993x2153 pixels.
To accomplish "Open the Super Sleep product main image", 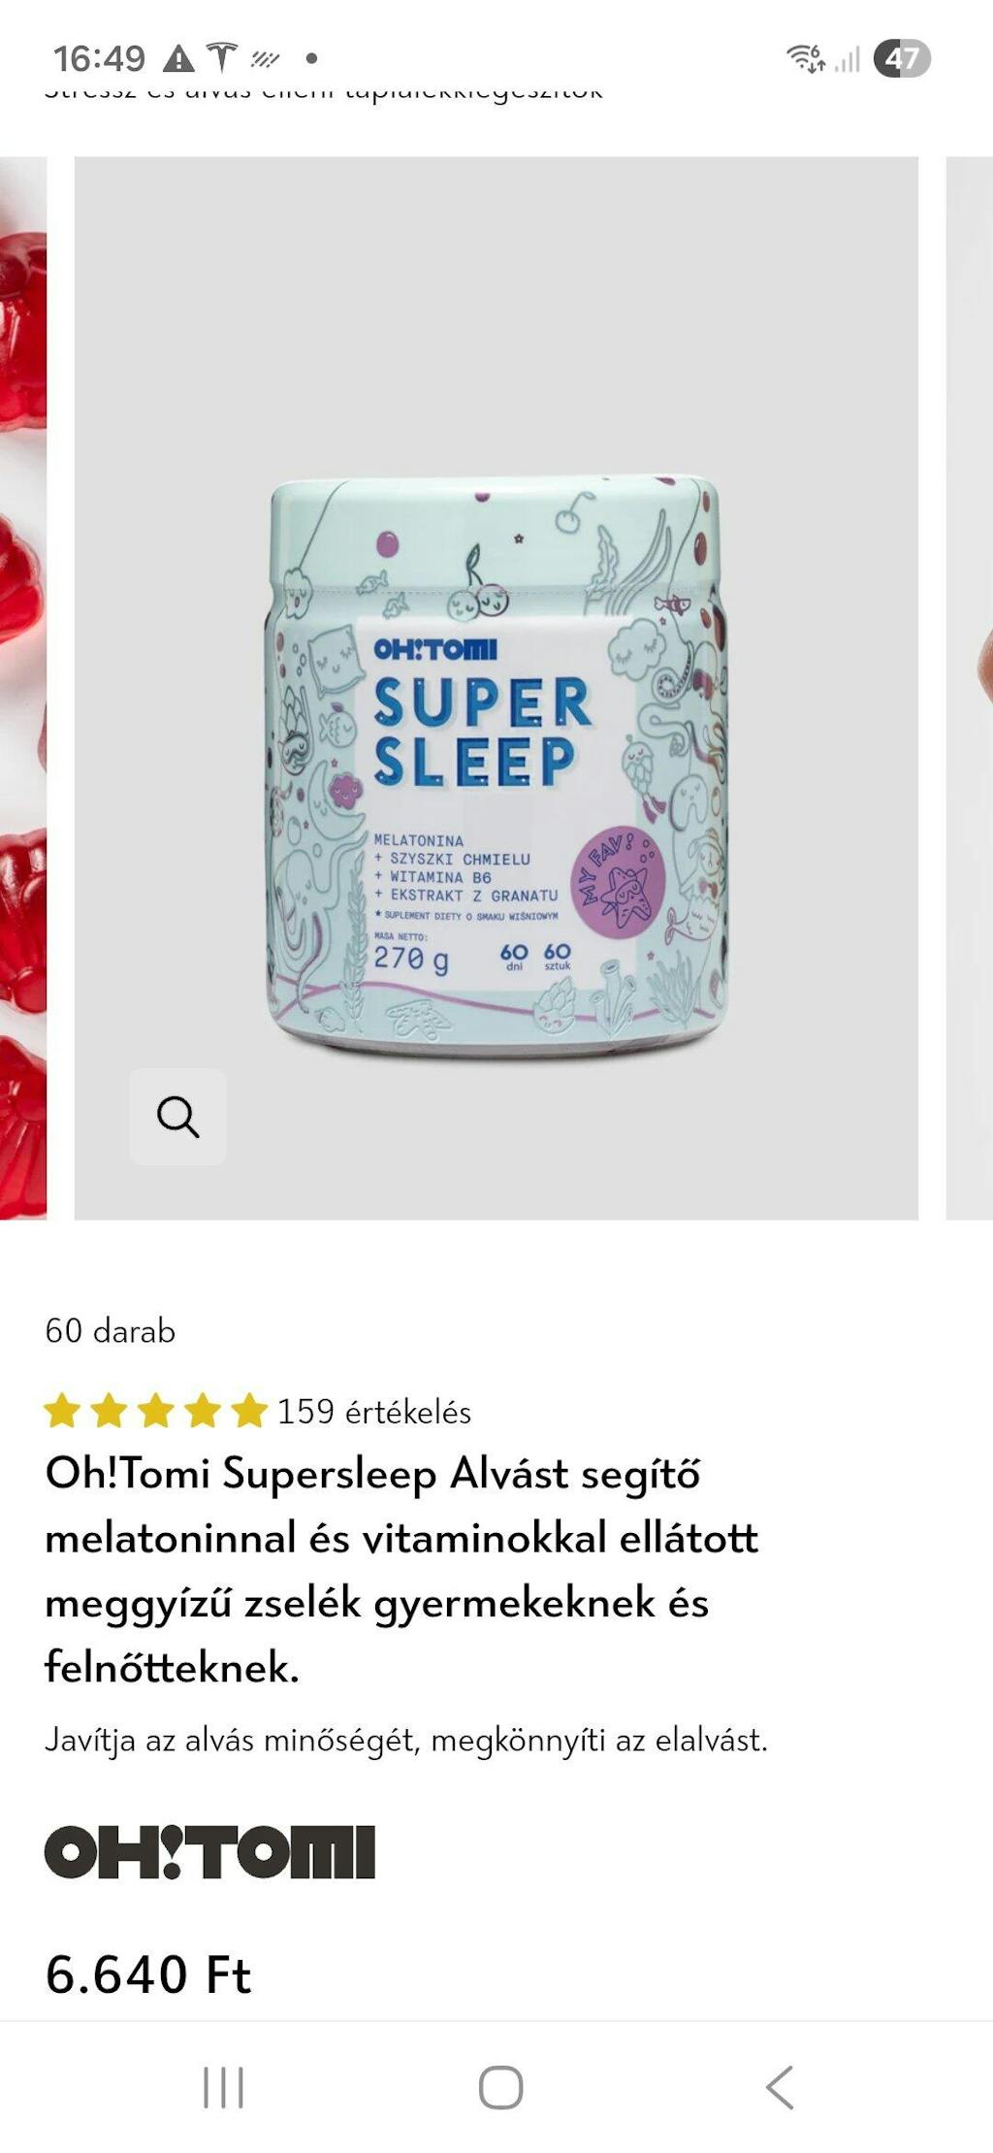I will [496, 688].
